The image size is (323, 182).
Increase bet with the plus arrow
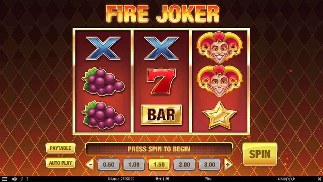pos(228,165)
